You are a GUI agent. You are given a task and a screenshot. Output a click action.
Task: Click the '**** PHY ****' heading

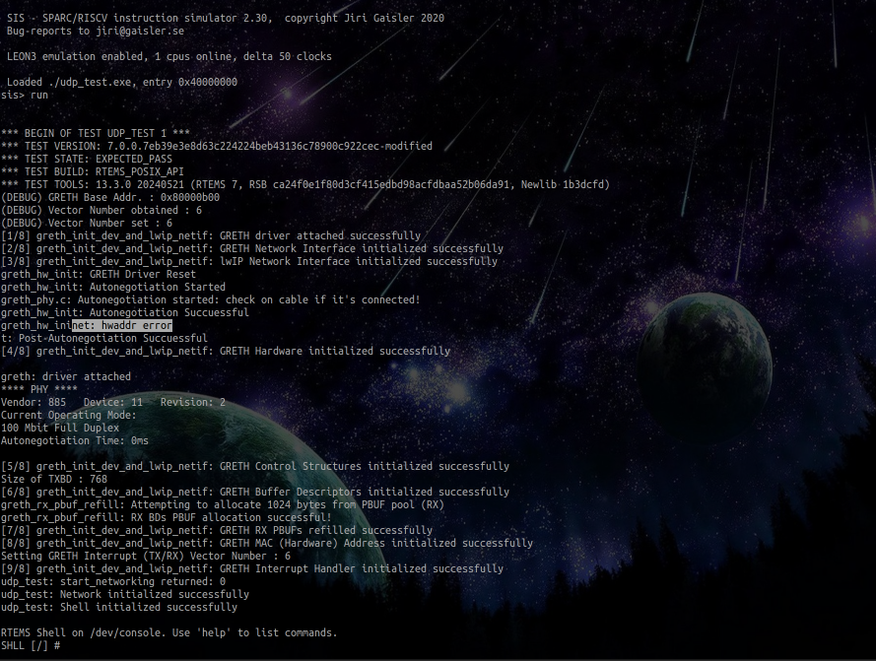pyautogui.click(x=39, y=390)
